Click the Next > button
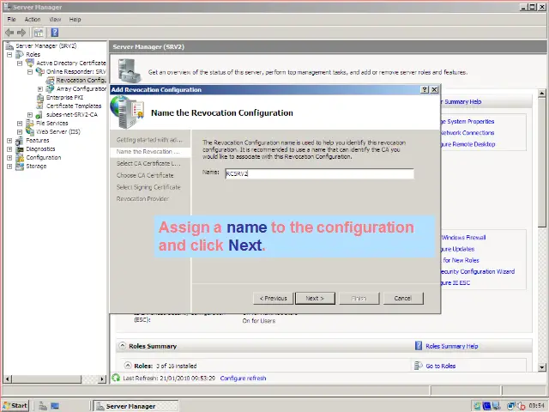This screenshot has height=412, width=549. [315, 298]
